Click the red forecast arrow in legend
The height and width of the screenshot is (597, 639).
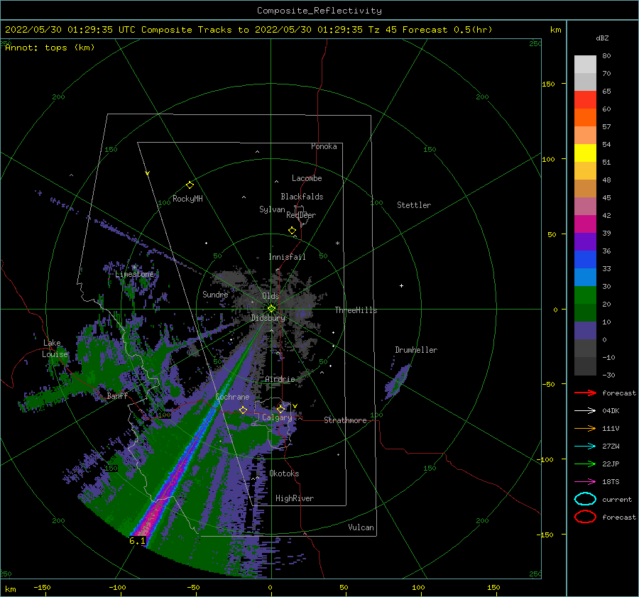click(585, 393)
